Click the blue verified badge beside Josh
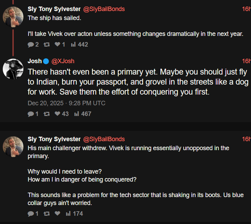The width and height of the screenshot is (251, 224). (x=46, y=61)
